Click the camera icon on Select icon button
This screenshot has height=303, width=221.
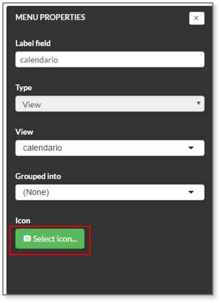27,238
